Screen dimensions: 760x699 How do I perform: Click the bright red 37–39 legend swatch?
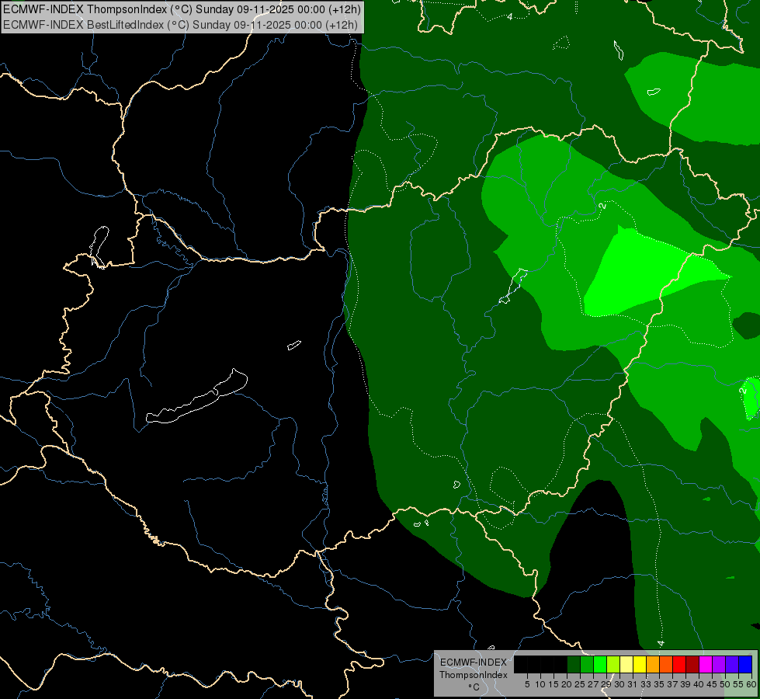tap(679, 664)
